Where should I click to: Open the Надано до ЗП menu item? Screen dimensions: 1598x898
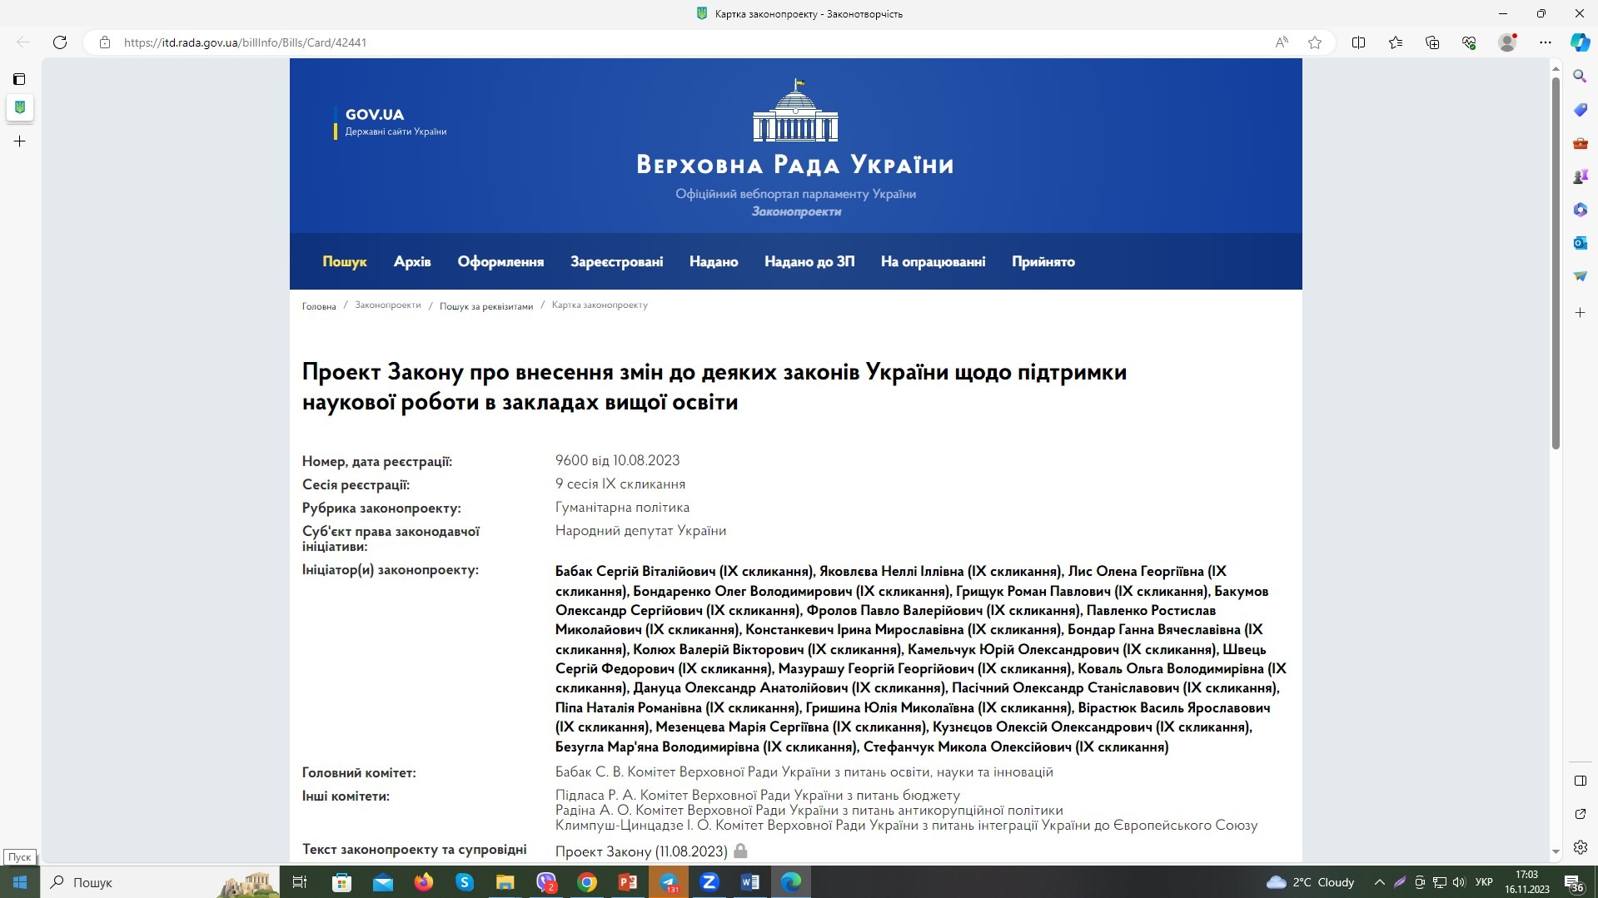[809, 261]
